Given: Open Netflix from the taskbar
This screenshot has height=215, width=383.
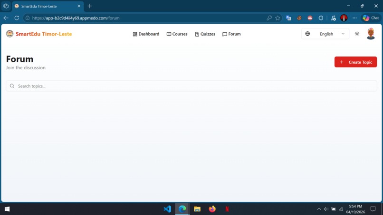Looking at the screenshot, I should point(227,209).
